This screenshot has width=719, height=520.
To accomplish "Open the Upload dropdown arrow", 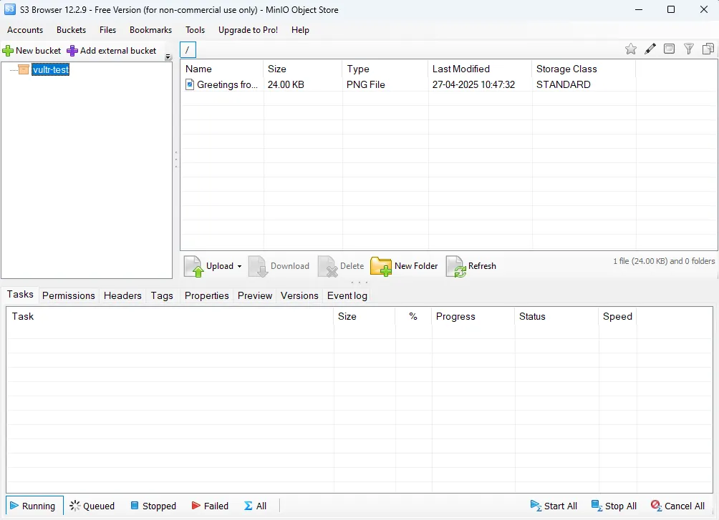I will click(x=239, y=266).
